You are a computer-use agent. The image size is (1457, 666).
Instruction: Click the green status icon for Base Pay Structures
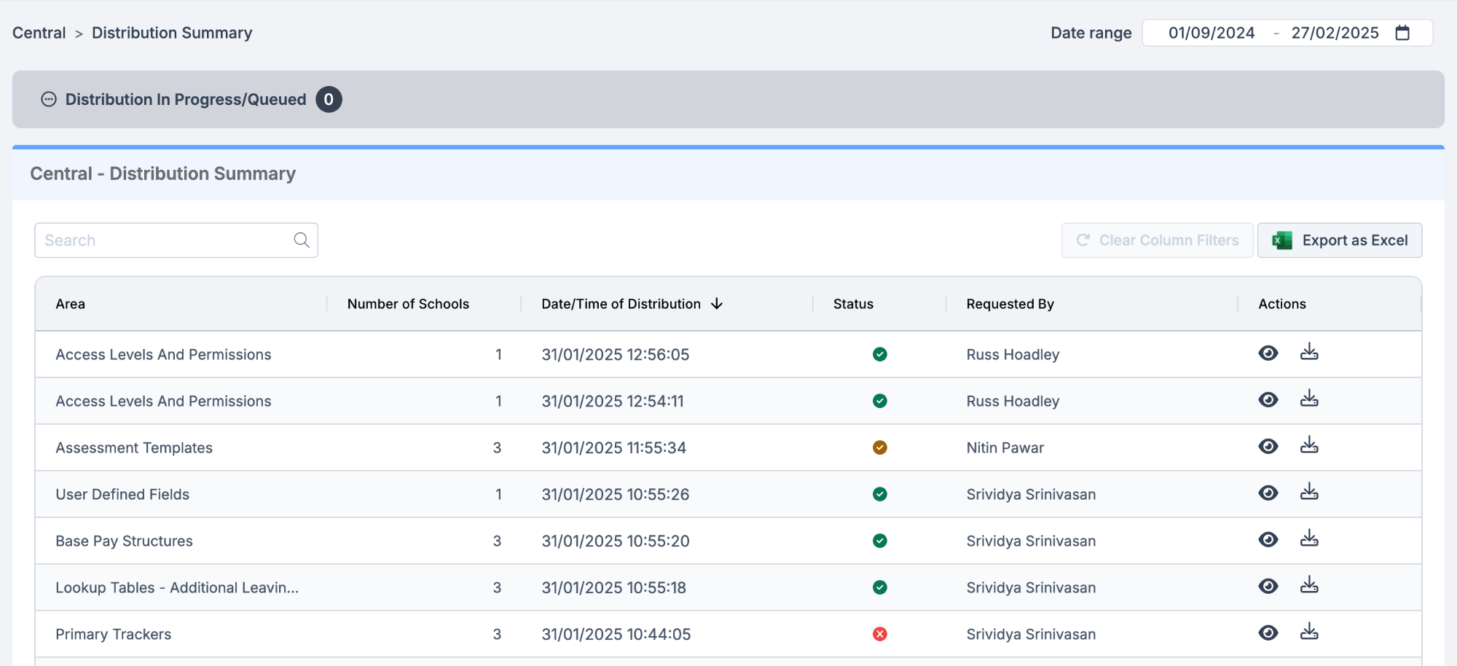880,541
